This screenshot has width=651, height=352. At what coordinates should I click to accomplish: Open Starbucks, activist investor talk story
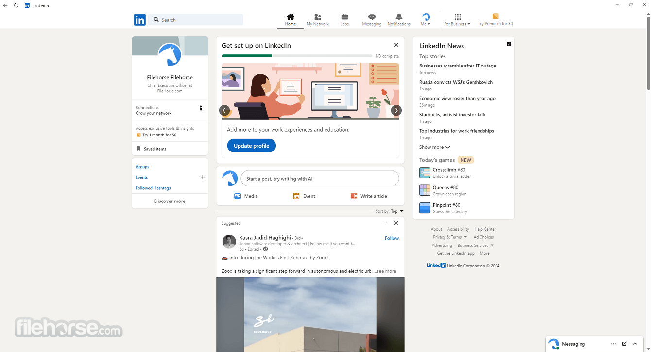pos(452,115)
